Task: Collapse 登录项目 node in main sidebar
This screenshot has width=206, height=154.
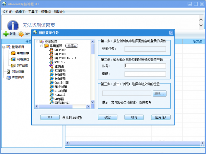Action: [4, 47]
